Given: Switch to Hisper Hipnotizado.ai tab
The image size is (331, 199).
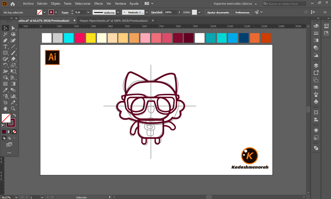Looking at the screenshot, I should point(114,21).
